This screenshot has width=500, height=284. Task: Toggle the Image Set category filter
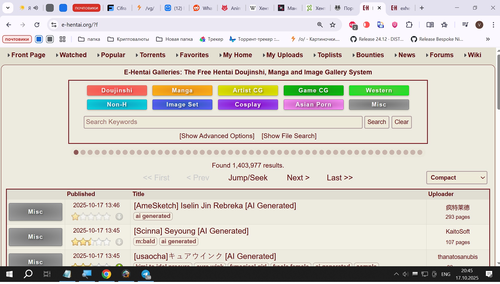tap(182, 104)
